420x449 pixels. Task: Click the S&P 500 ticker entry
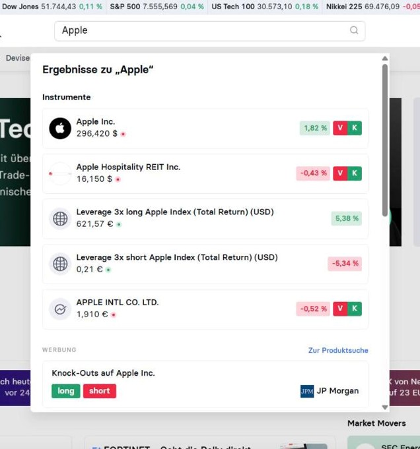click(x=157, y=7)
